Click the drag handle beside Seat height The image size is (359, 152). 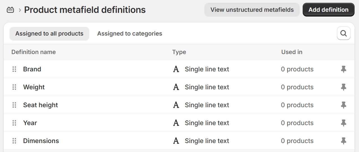point(14,105)
